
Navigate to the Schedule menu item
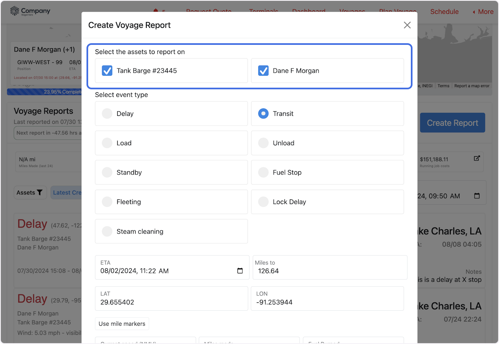444,12
